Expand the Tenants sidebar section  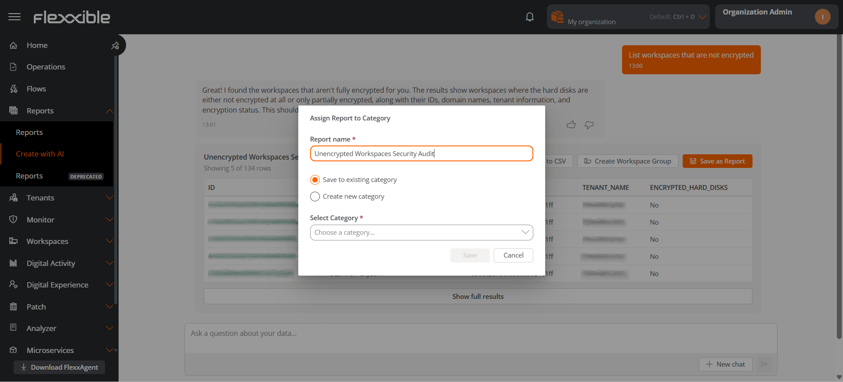point(109,198)
